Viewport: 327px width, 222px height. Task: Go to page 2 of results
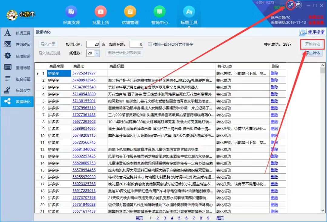coord(157,218)
